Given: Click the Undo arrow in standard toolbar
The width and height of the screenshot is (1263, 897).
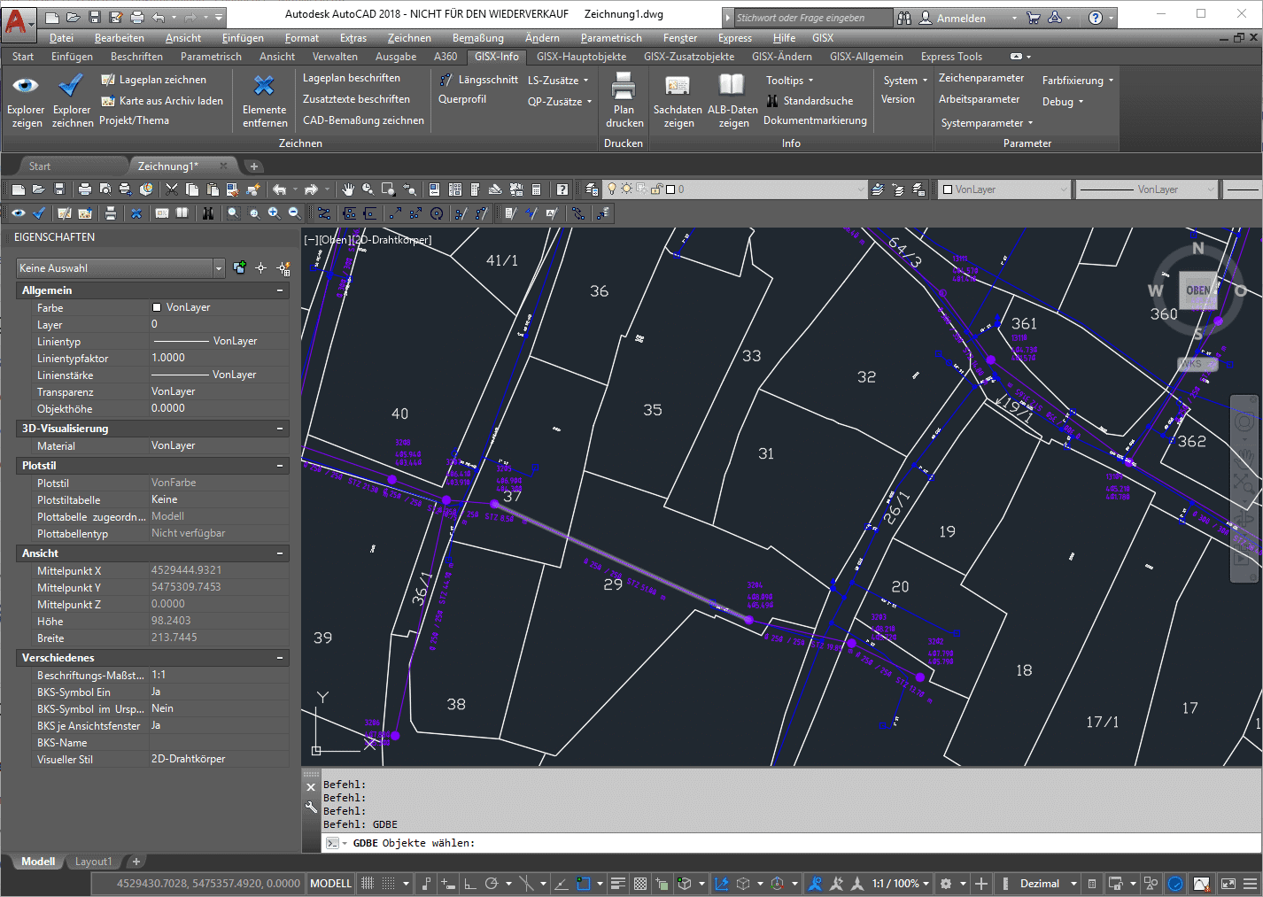Looking at the screenshot, I should (x=280, y=189).
